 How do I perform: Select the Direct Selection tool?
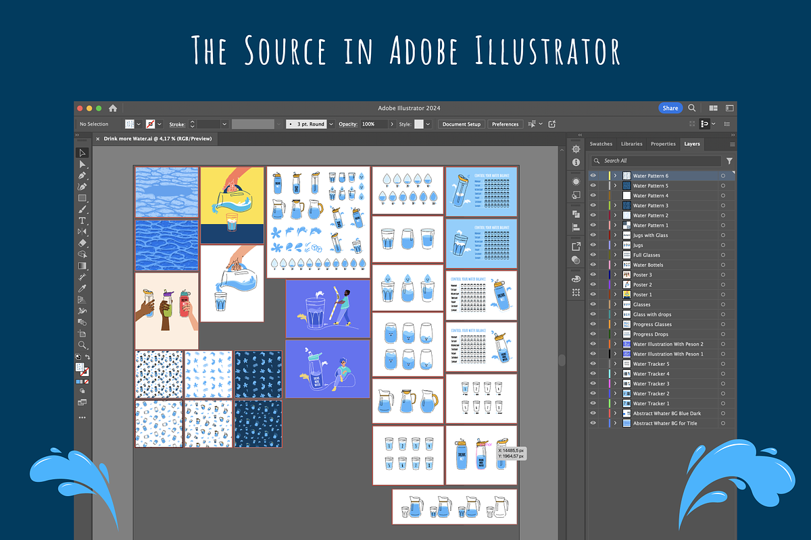82,164
